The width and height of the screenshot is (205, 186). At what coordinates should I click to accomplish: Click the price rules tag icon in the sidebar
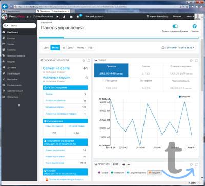pyautogui.click(x=4, y=55)
